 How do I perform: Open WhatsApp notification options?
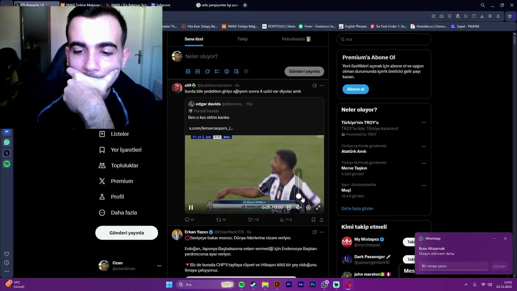coord(494,238)
